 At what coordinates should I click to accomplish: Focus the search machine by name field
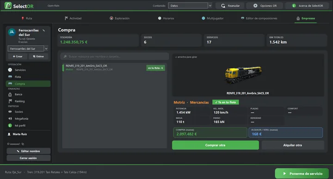click(x=115, y=57)
